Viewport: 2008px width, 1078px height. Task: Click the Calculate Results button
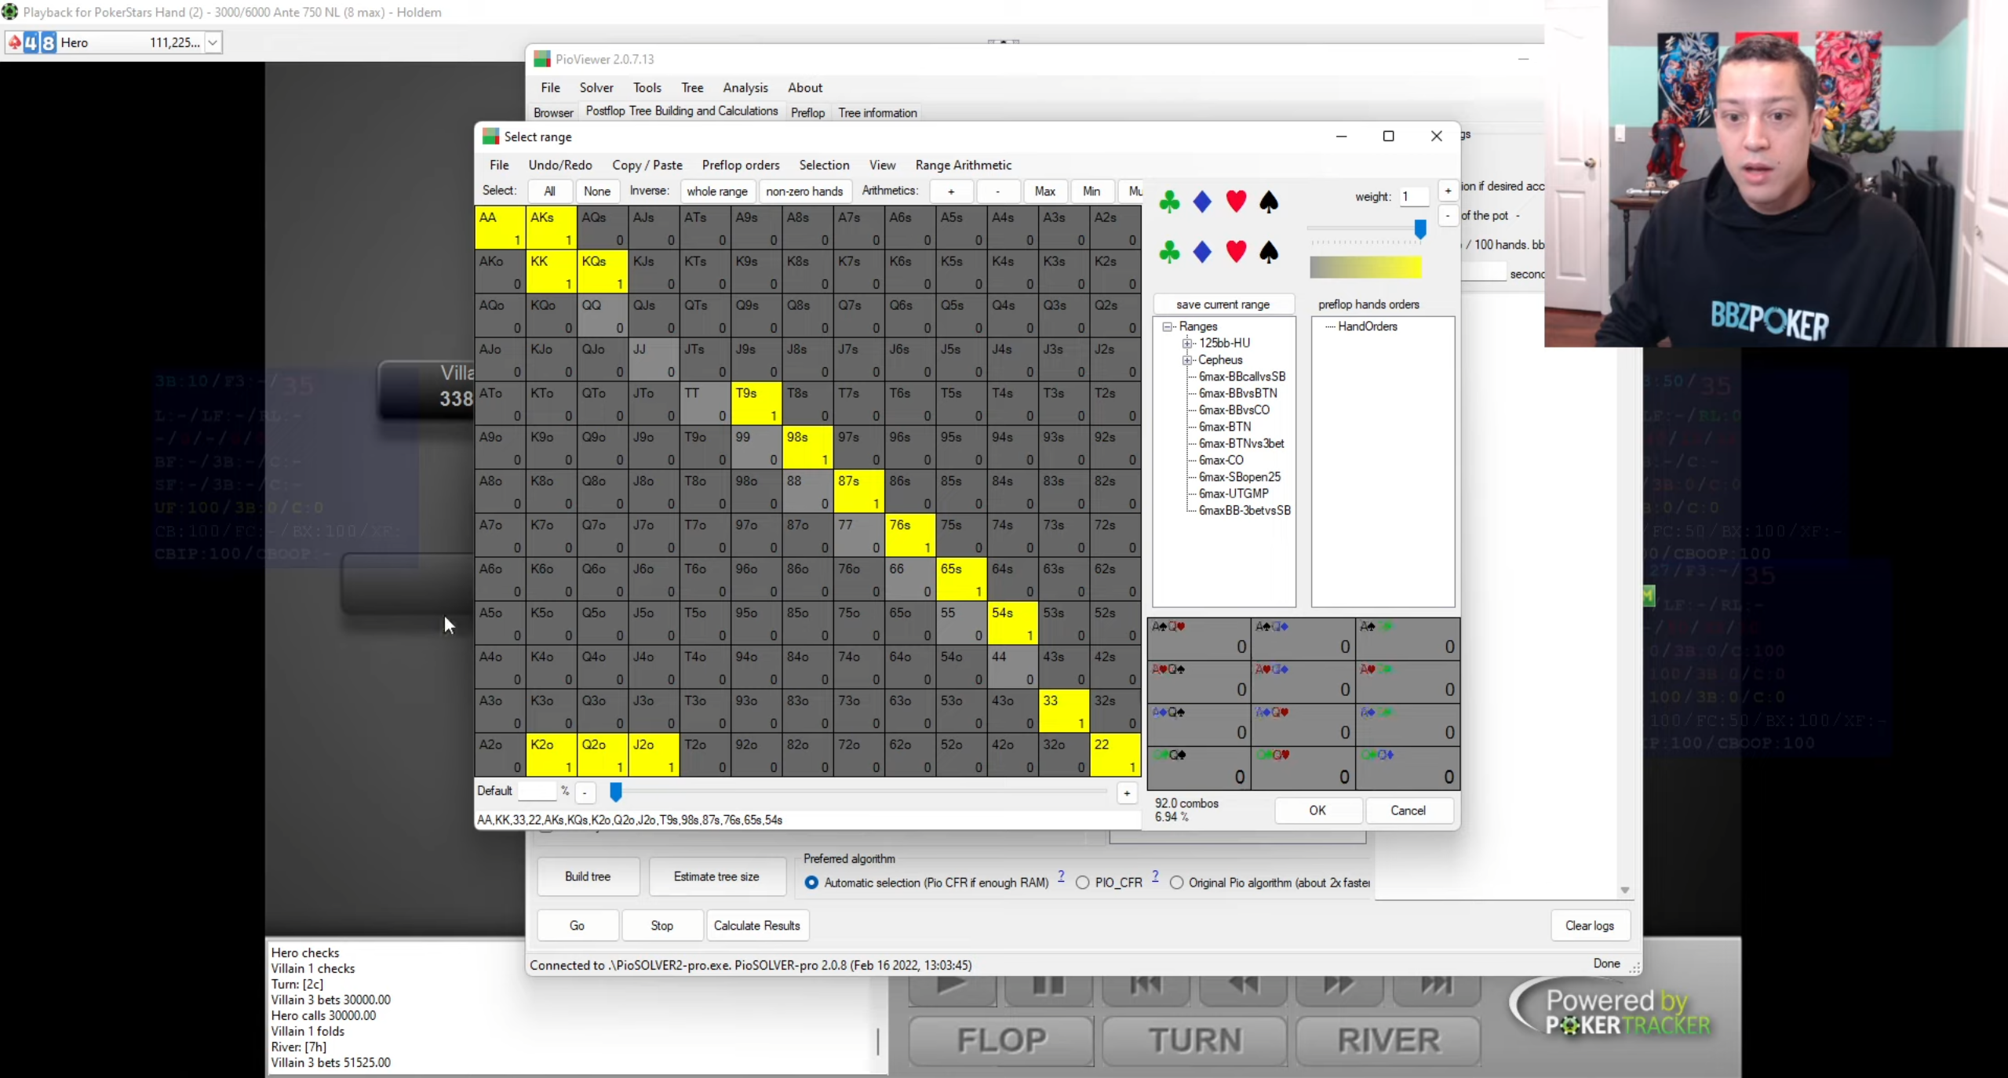click(x=756, y=926)
